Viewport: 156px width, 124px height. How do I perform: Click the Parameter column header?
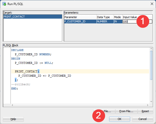pyautogui.click(x=80, y=17)
